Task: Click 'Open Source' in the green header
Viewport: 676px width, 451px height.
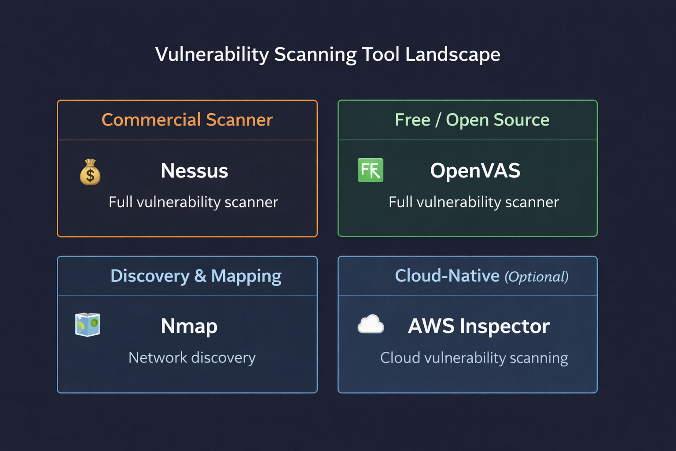Action: [497, 120]
